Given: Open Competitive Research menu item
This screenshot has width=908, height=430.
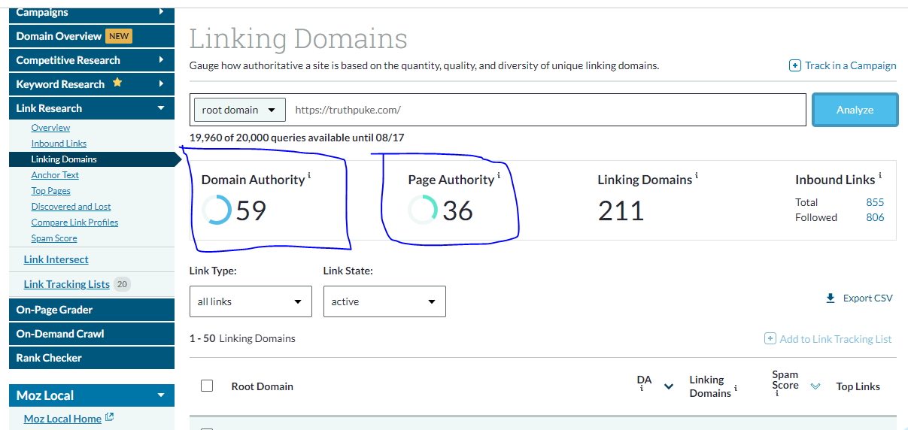Looking at the screenshot, I should pyautogui.click(x=92, y=60).
